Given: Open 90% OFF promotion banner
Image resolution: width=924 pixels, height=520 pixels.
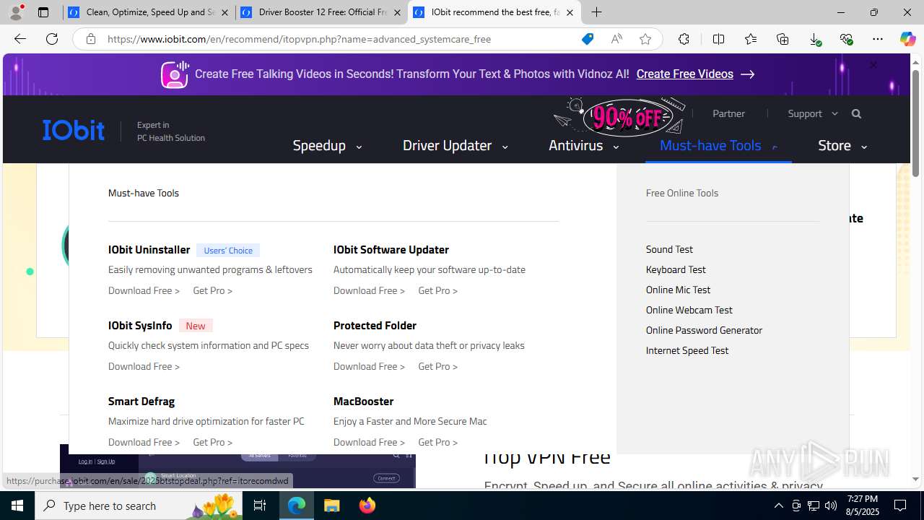Looking at the screenshot, I should 619,117.
